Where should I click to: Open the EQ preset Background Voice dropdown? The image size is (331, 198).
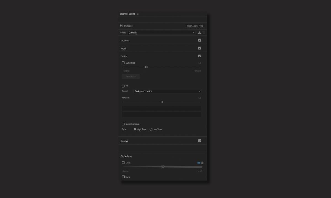167,91
